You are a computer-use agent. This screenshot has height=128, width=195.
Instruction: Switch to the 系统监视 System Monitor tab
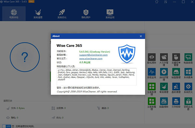click(x=110, y=14)
